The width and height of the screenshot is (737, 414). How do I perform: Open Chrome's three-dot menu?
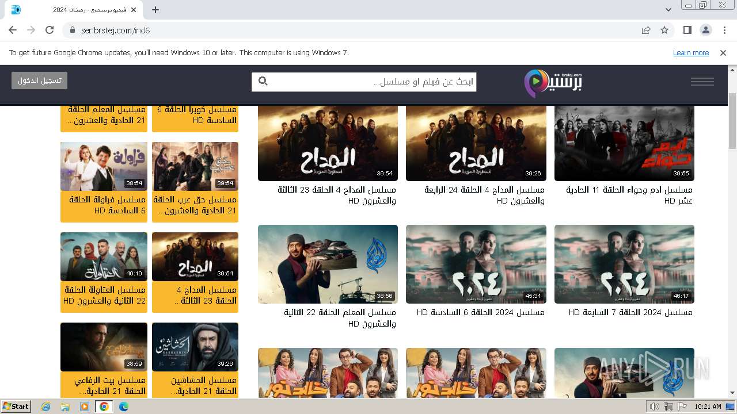click(x=724, y=30)
